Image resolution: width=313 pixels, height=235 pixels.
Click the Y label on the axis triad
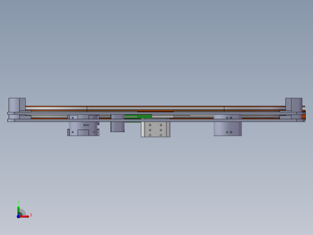(x=19, y=202)
